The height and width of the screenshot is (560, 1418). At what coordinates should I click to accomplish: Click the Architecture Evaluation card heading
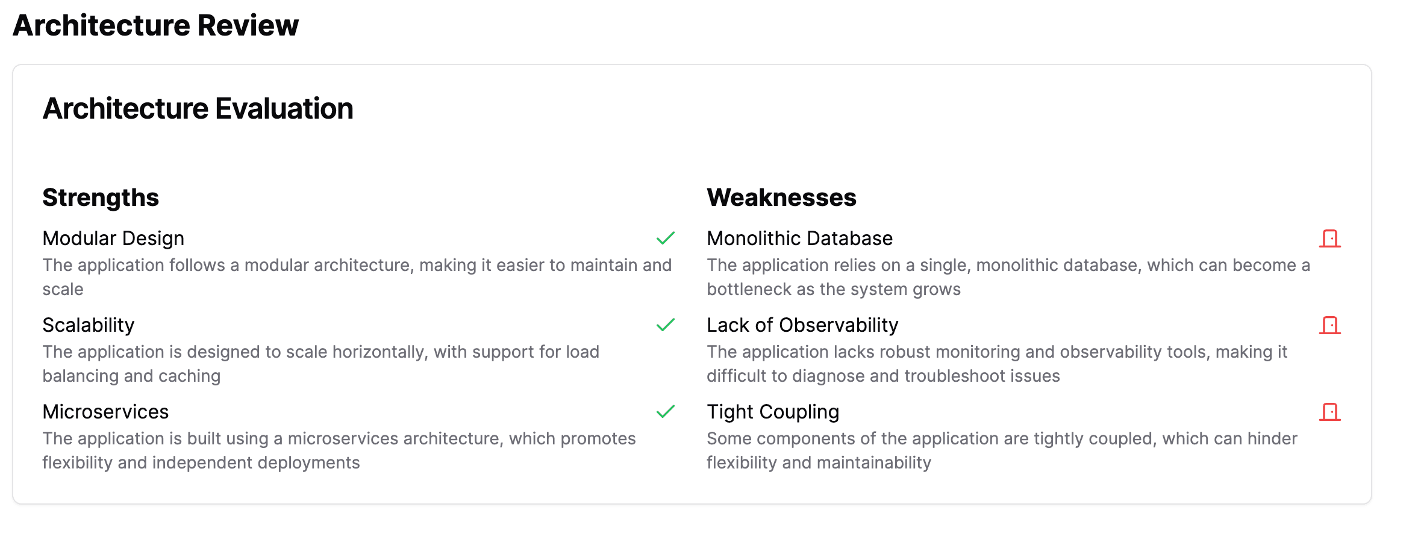(x=198, y=109)
